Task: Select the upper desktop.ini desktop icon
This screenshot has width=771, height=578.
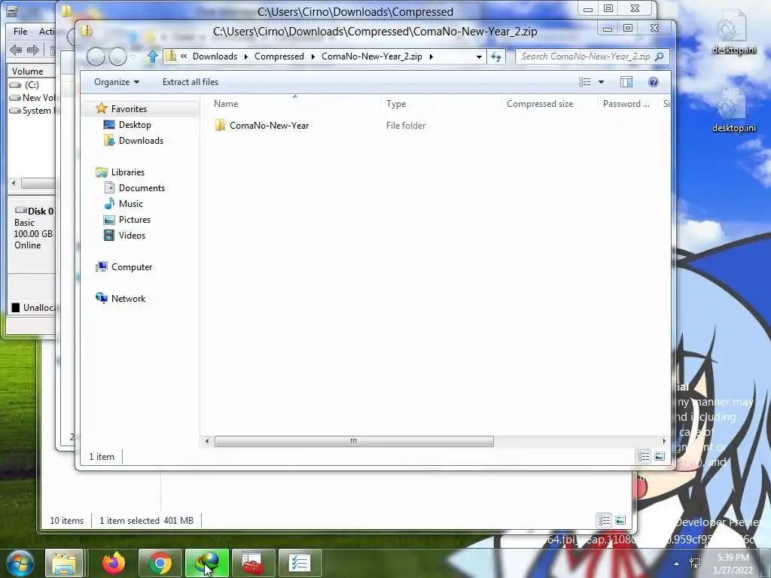Action: 733,30
